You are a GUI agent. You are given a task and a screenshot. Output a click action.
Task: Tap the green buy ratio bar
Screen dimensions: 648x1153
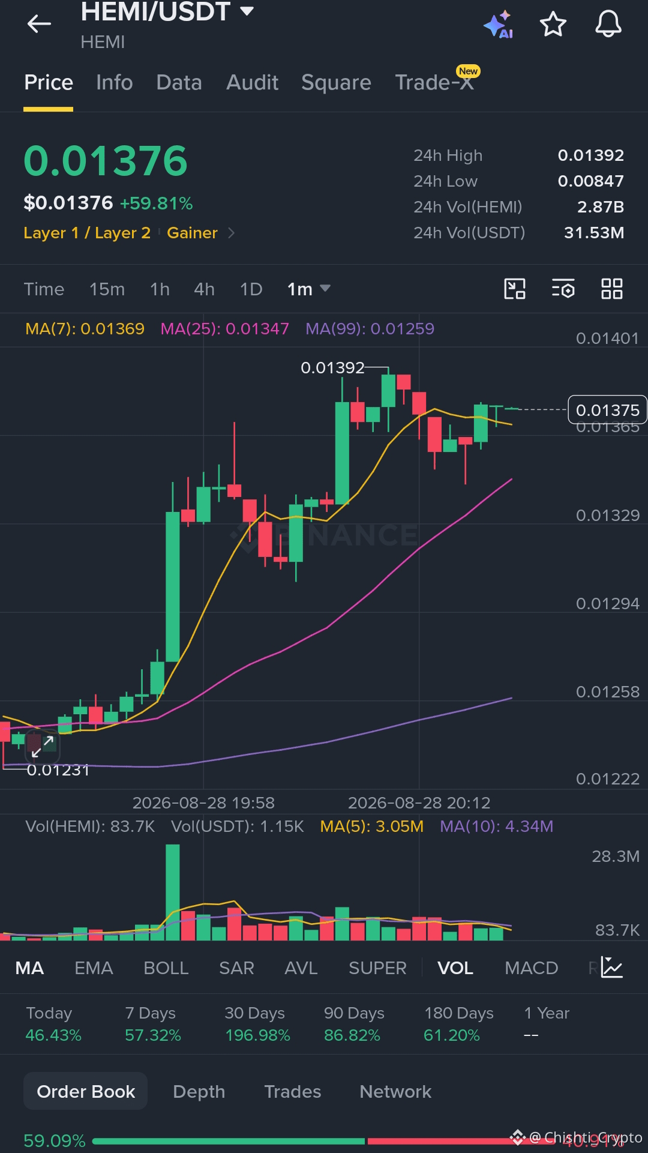pos(228,1141)
